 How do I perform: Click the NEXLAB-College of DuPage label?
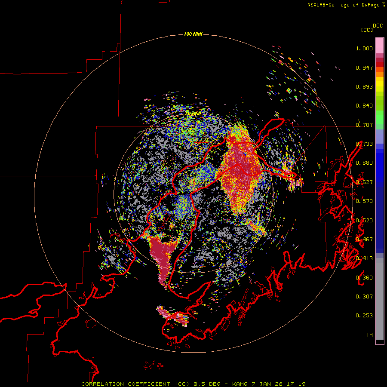click(x=344, y=5)
